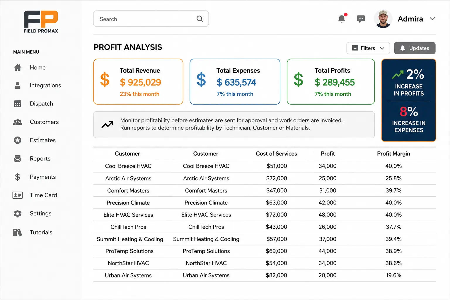Open Estimates menu item

(43, 140)
